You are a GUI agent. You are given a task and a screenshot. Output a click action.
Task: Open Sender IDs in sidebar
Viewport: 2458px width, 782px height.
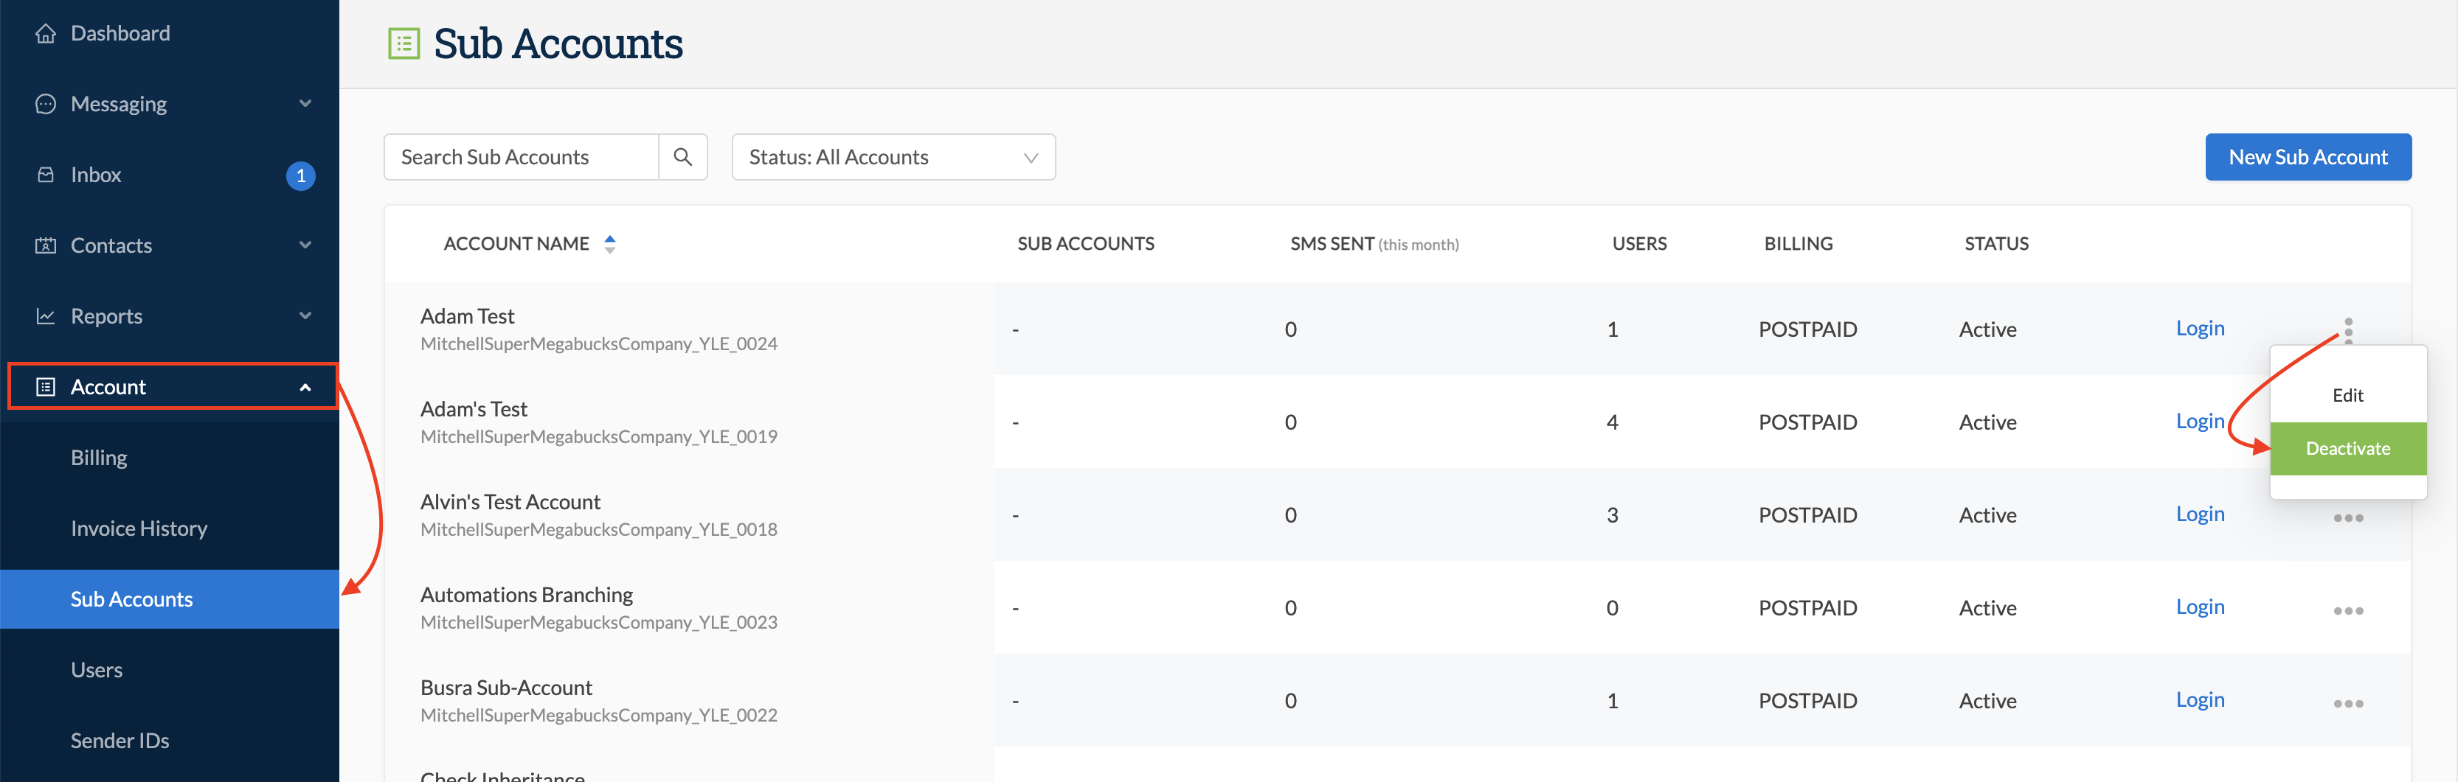[x=120, y=740]
